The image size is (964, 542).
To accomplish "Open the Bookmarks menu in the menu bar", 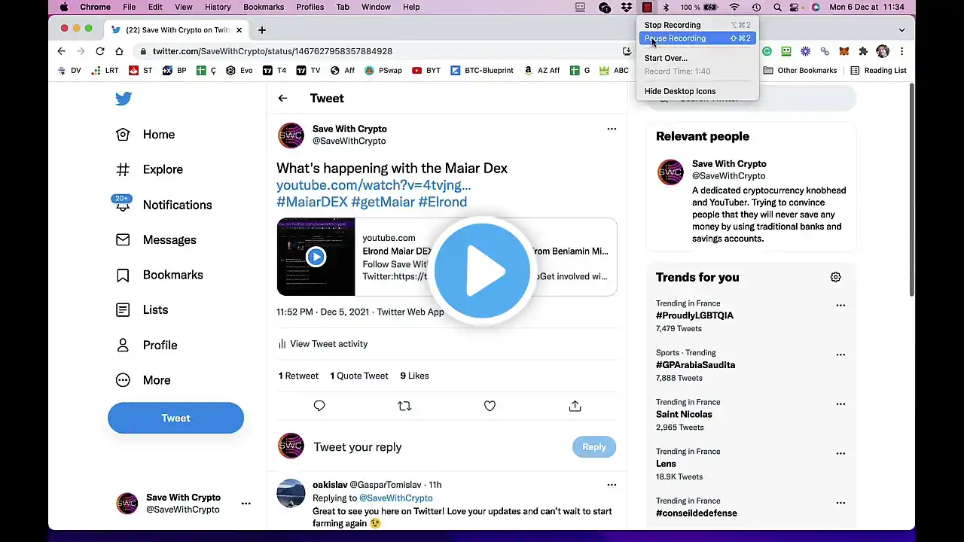I will coord(264,7).
